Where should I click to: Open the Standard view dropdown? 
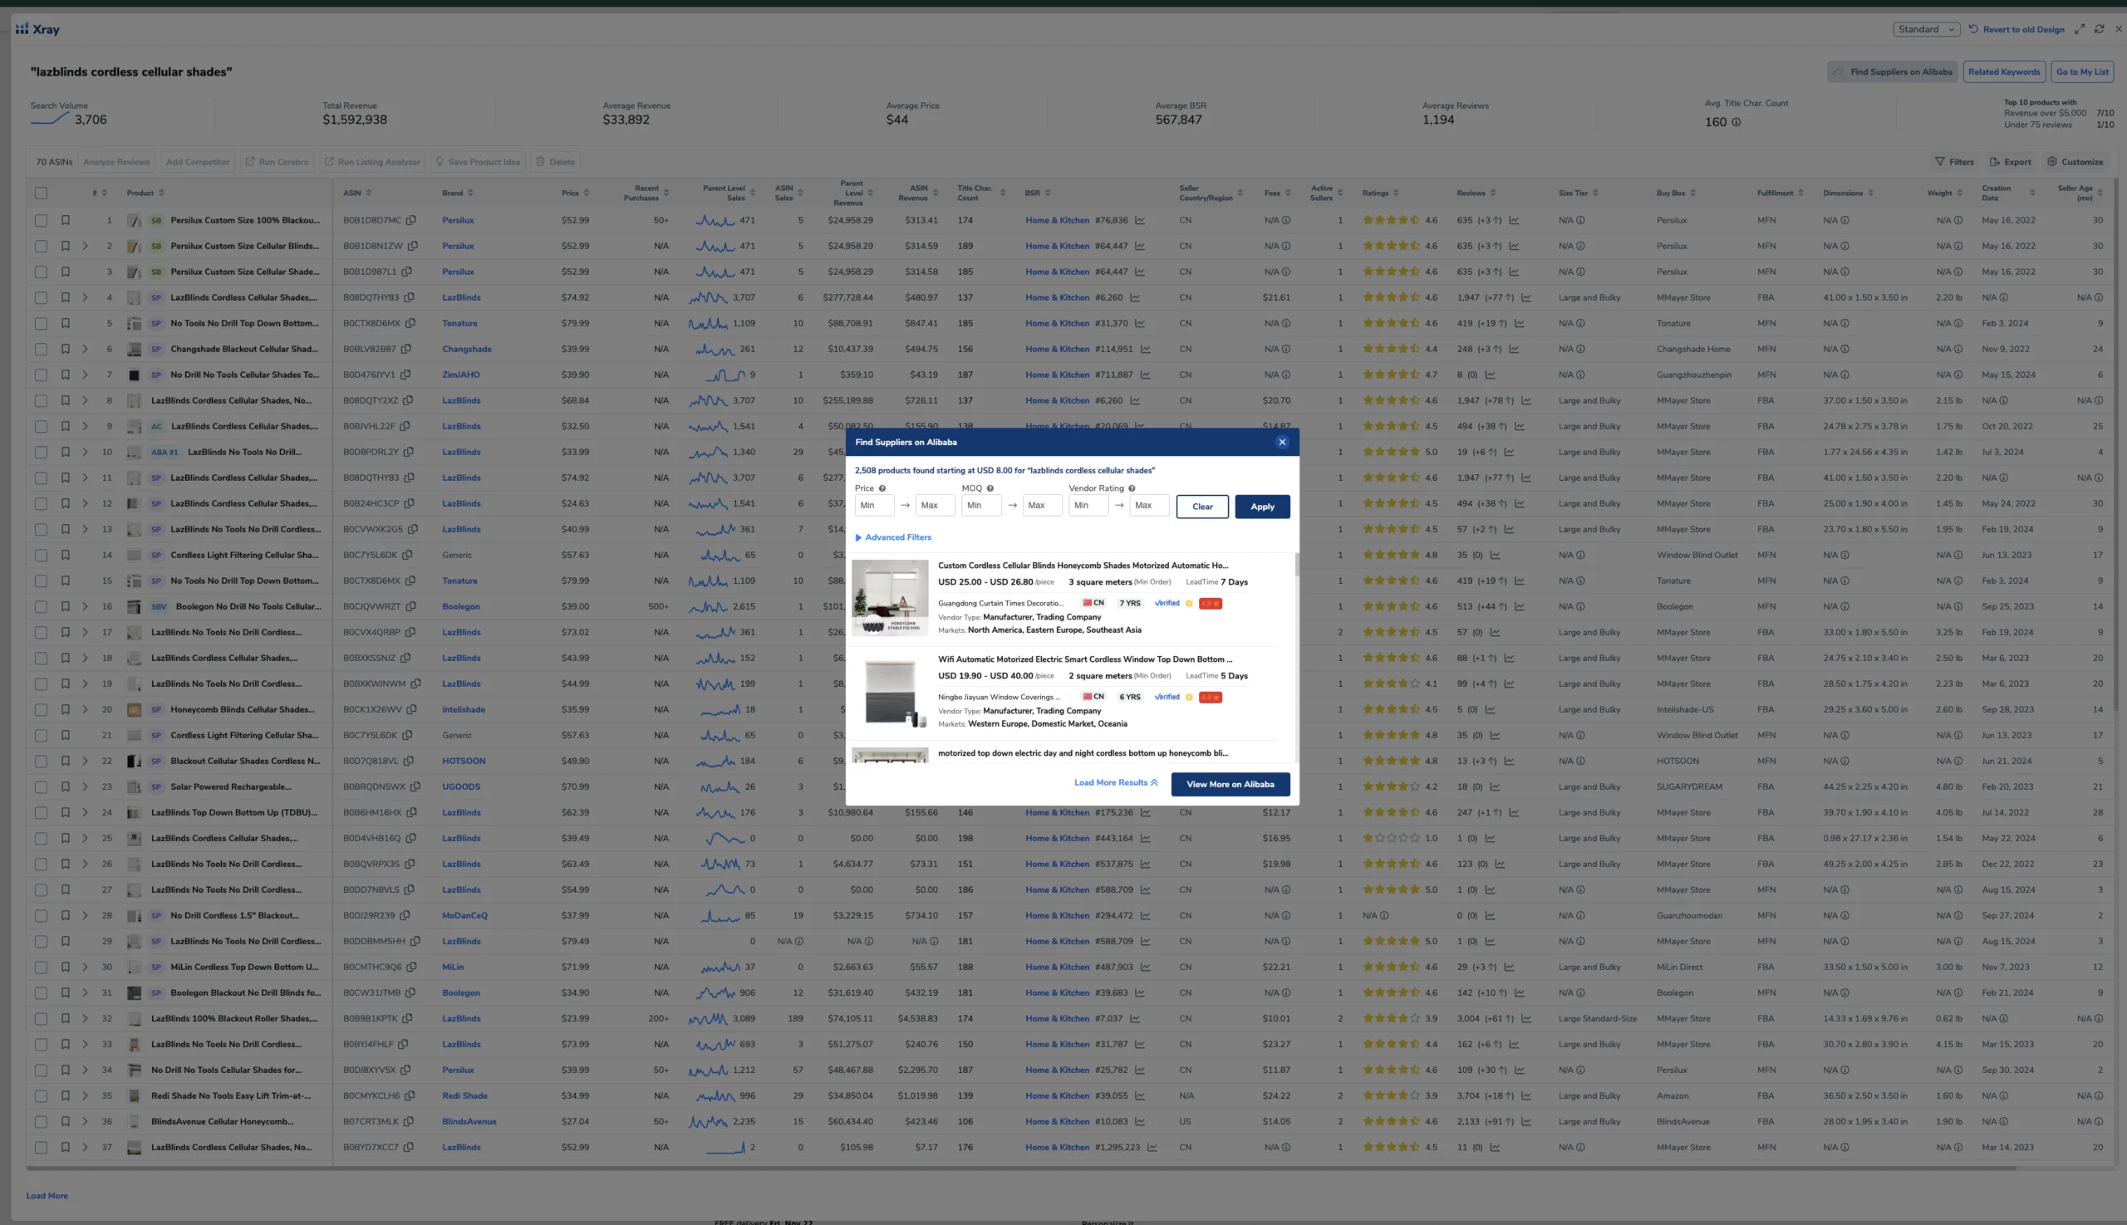click(1926, 28)
